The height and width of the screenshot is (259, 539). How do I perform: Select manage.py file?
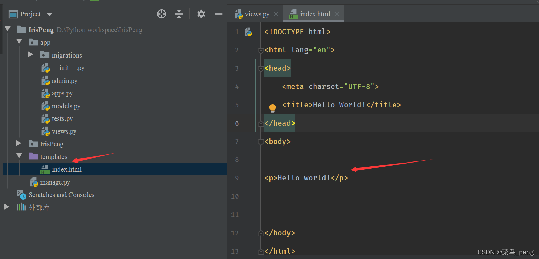[55, 182]
